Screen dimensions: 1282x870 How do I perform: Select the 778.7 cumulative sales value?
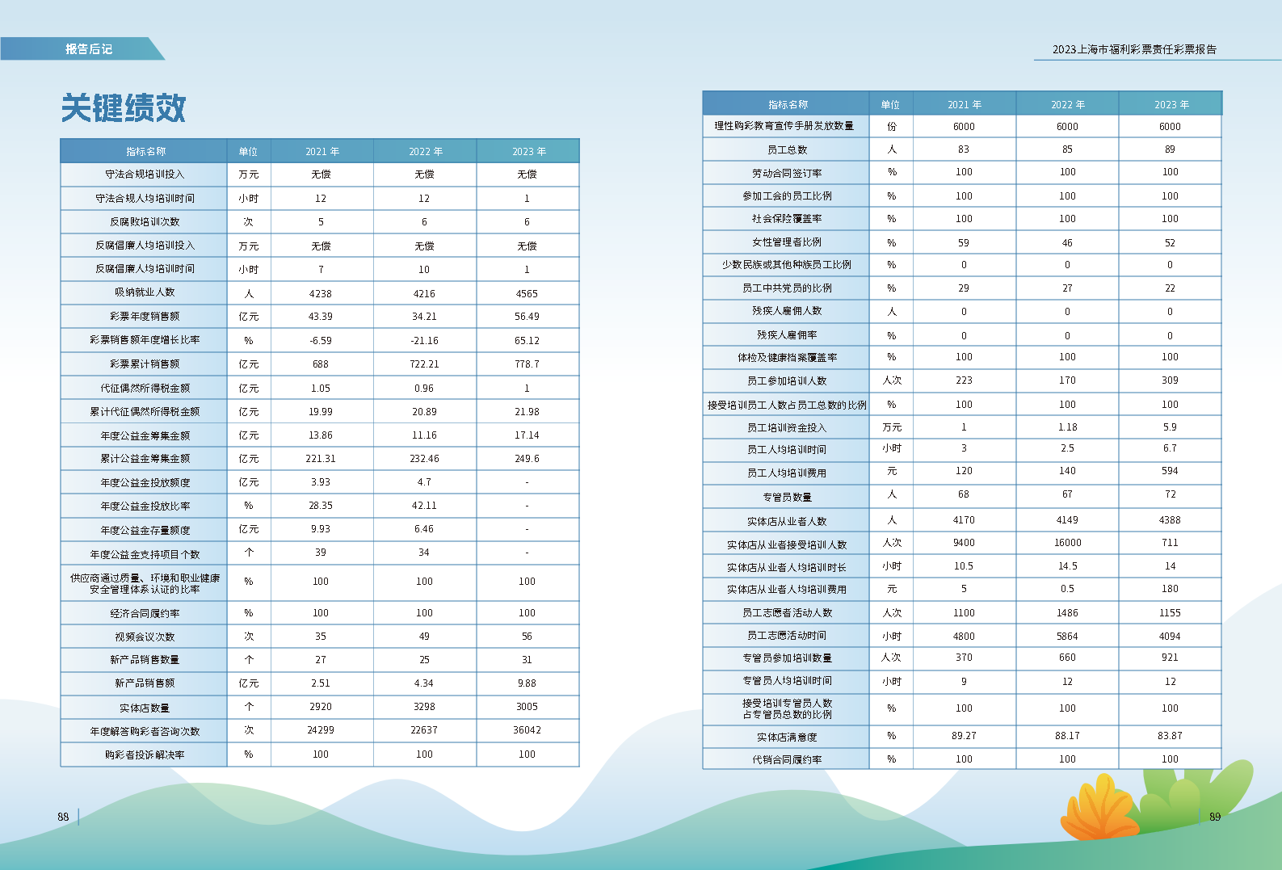click(x=527, y=364)
